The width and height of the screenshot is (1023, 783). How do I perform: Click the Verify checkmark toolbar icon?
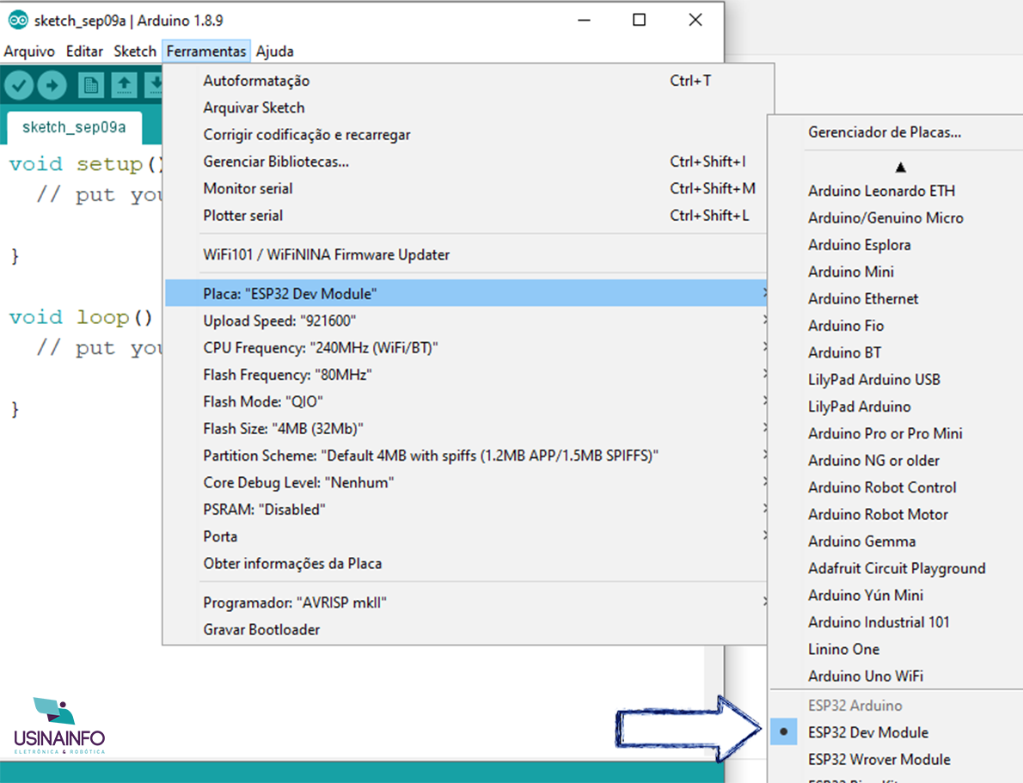[19, 85]
